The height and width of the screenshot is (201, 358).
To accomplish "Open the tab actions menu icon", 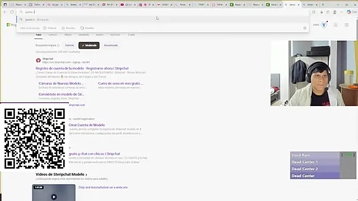I will (x=5, y=4).
